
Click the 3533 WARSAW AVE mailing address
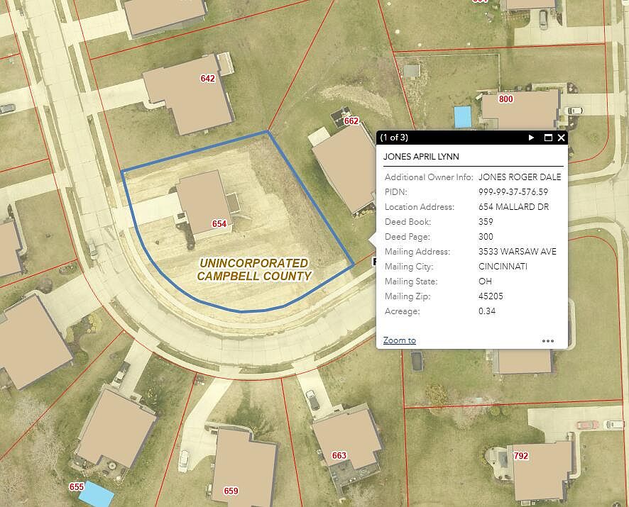click(x=518, y=252)
